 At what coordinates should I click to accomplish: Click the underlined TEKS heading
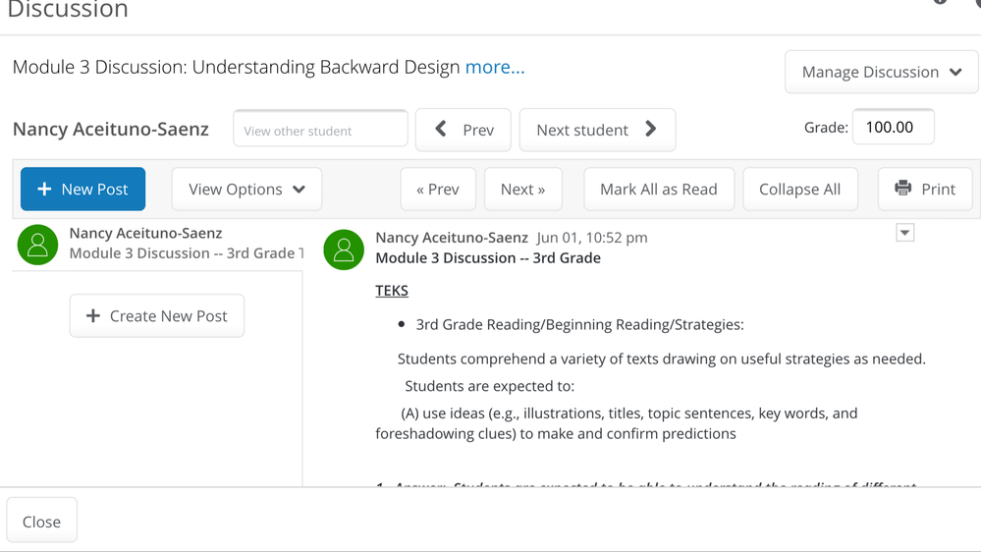click(392, 291)
